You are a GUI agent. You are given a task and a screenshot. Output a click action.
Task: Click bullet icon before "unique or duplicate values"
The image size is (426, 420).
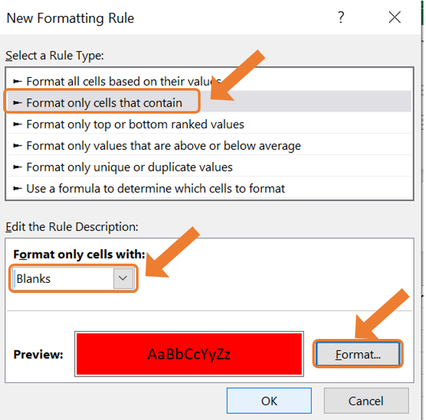coord(17,167)
